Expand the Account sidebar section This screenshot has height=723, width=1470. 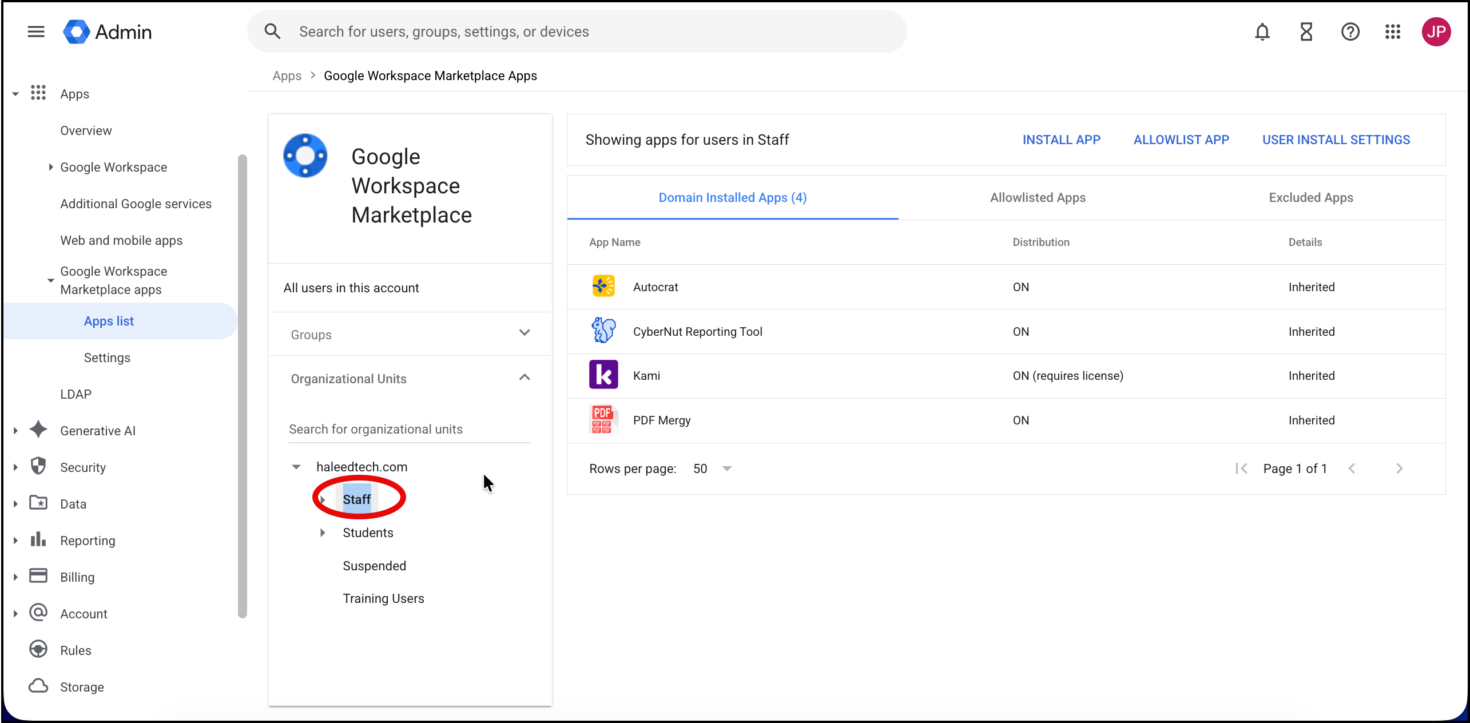point(15,614)
